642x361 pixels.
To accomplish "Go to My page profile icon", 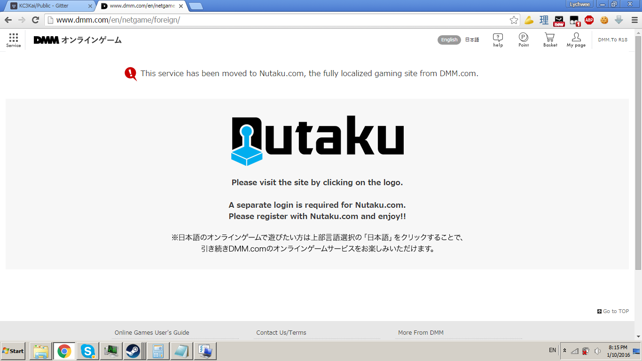I will click(576, 39).
